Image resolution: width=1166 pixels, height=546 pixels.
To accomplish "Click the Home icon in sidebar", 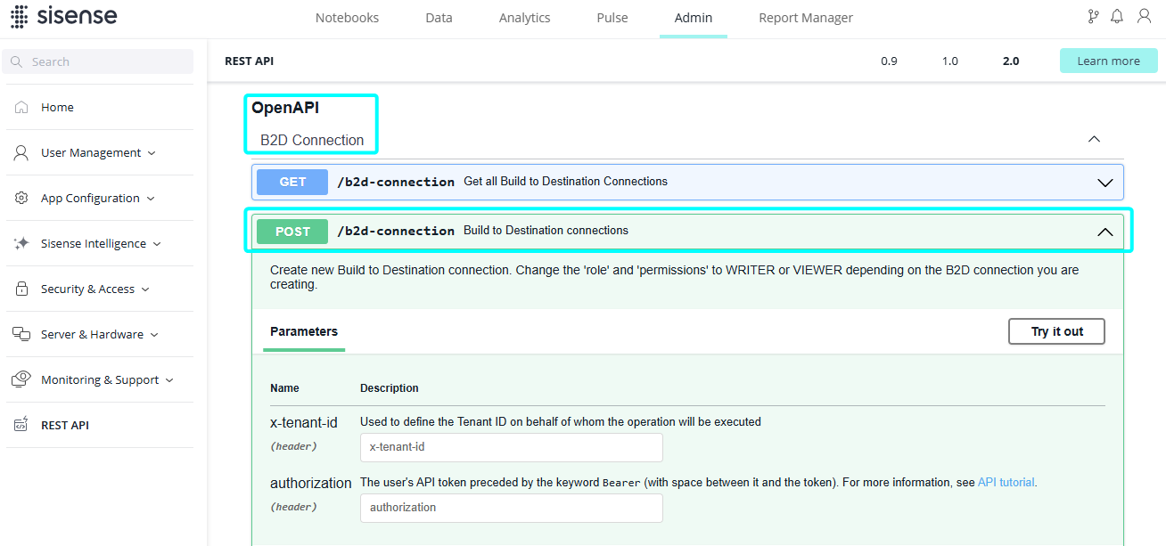I will [x=22, y=108].
